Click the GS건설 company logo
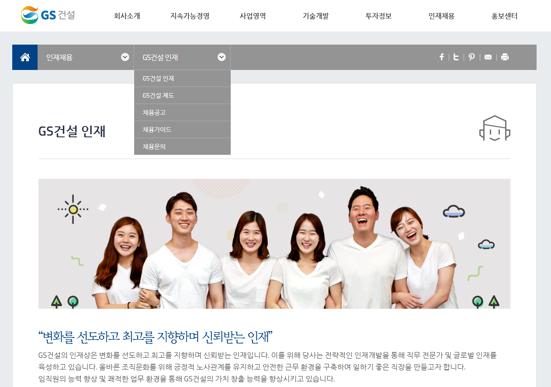This screenshot has height=387, width=551. click(x=48, y=14)
